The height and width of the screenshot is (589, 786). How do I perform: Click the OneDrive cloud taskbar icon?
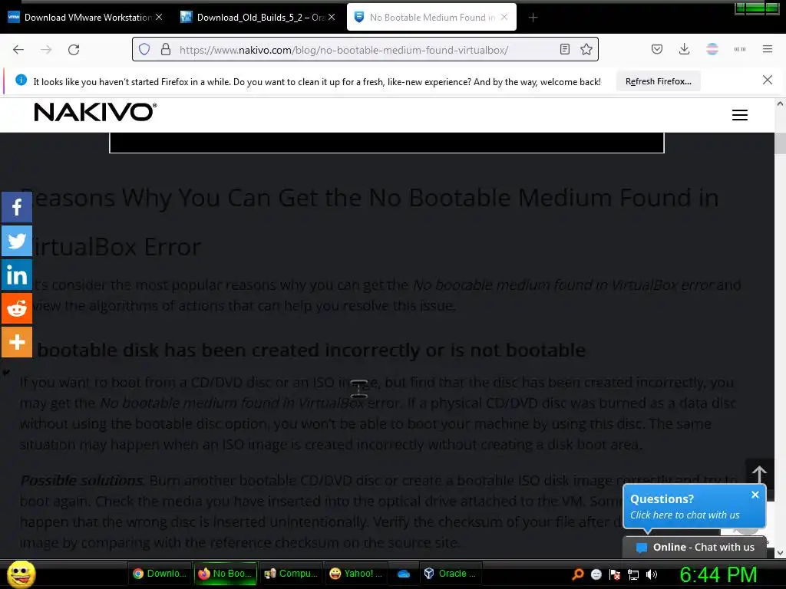tap(404, 574)
